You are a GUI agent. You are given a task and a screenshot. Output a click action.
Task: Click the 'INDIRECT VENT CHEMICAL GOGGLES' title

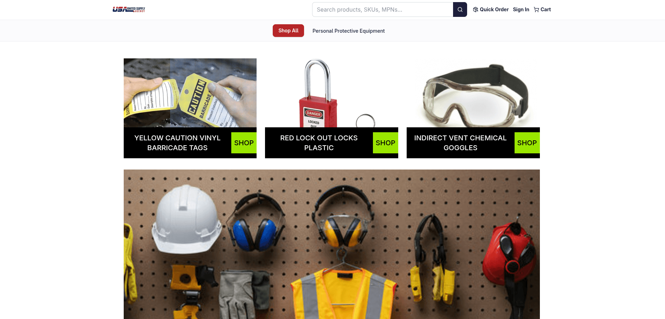click(460, 143)
